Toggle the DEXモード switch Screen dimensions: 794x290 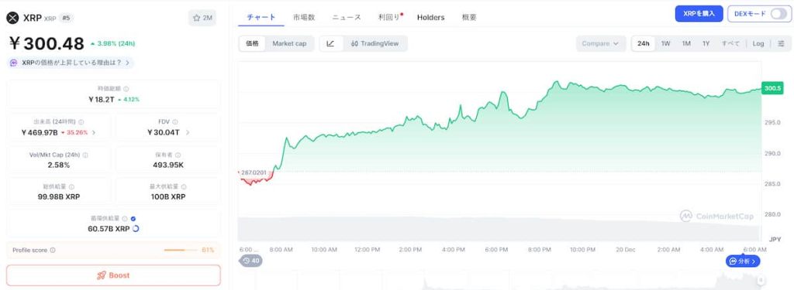[x=778, y=14]
